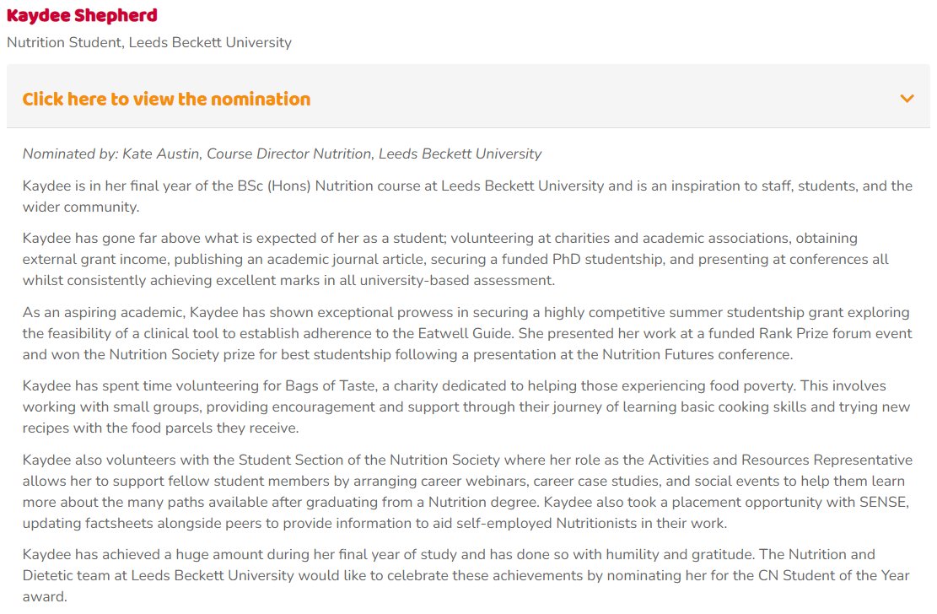
Task: Click paragraph starting 'Kaydee is in her final year'
Action: coord(467,197)
